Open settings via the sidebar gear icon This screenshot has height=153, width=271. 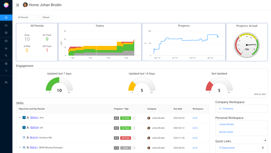click(6, 63)
